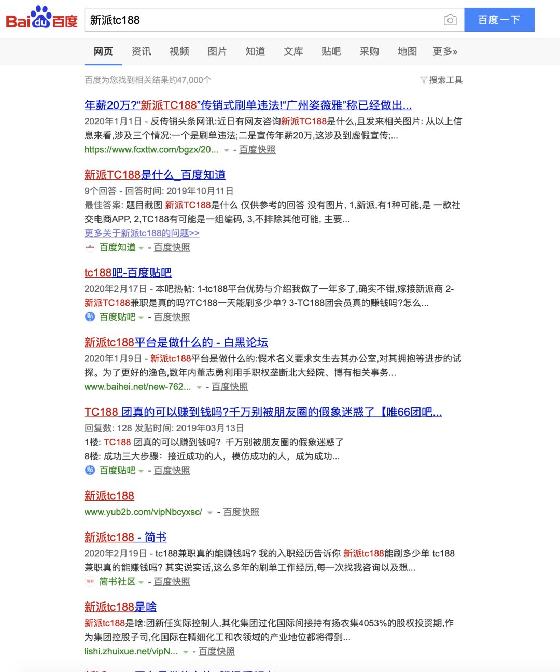Expand dropdown arrow beside 简书社区
560x672 pixels.
(141, 583)
